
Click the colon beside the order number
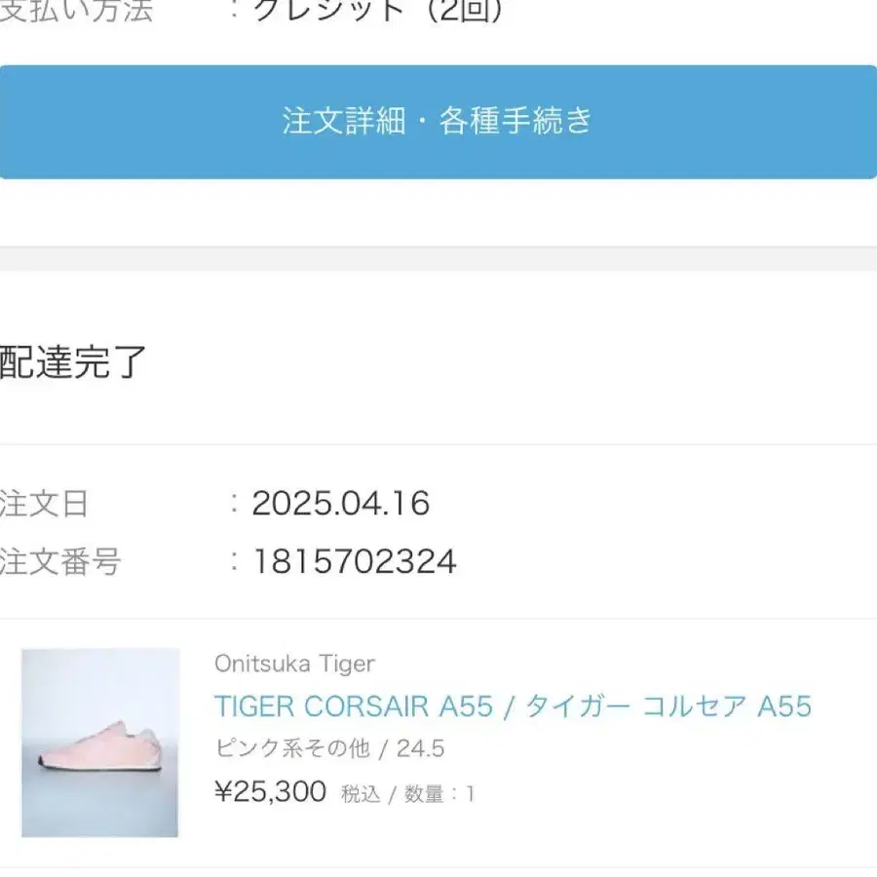pos(234,561)
